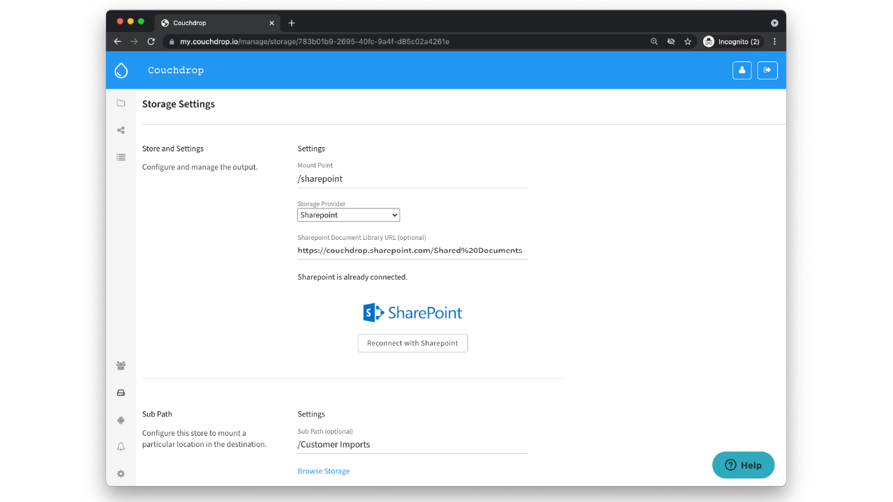The image size is (893, 502).
Task: Click the Sub Path input field
Action: point(412,445)
